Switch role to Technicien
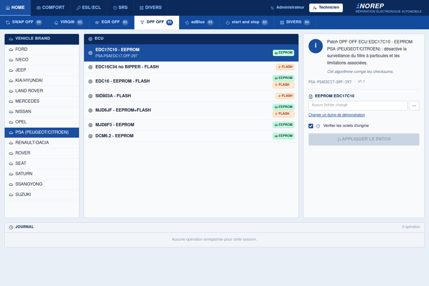 (326, 8)
